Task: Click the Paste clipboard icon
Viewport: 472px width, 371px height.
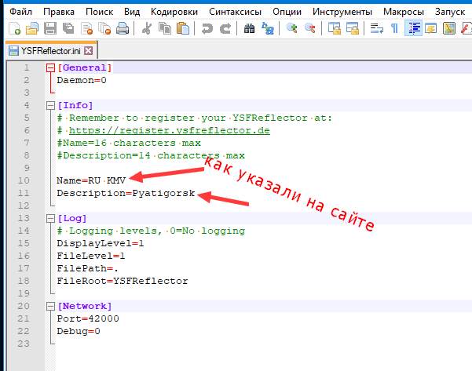Action: (x=183, y=29)
